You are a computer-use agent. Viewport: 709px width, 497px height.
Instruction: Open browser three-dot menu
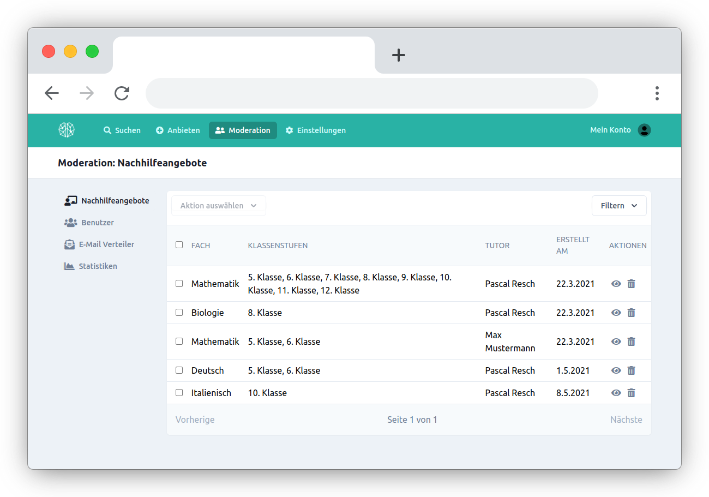point(657,93)
